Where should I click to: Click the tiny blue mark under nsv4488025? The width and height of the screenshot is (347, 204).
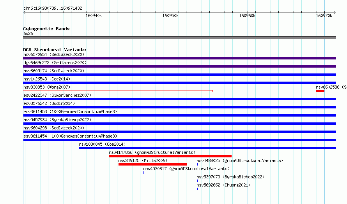click(x=197, y=164)
